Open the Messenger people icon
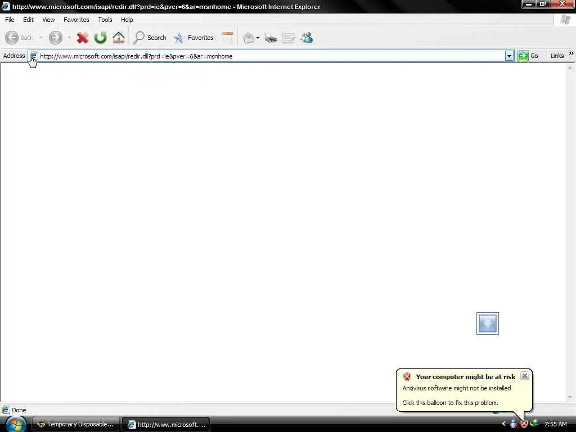 pos(307,38)
